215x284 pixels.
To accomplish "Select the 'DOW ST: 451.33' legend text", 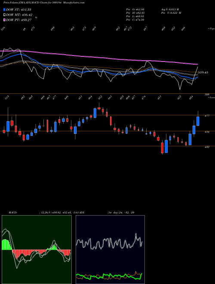I will click(x=18, y=9).
